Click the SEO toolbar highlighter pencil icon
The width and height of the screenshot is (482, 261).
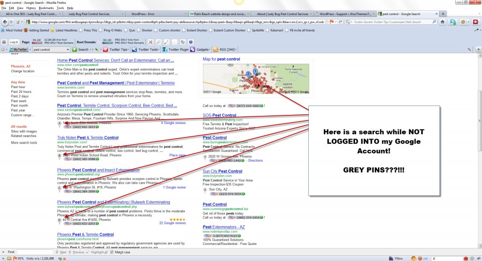pyautogui.click(x=166, y=42)
